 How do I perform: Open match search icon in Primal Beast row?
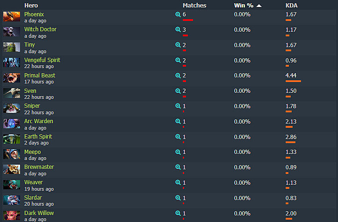pos(178,76)
